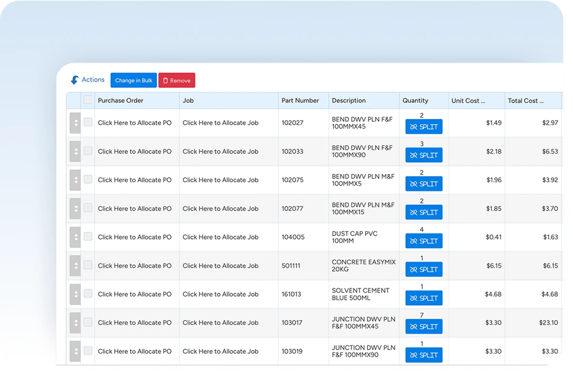
Task: Click the Actions arrow icon
Action: click(x=74, y=80)
